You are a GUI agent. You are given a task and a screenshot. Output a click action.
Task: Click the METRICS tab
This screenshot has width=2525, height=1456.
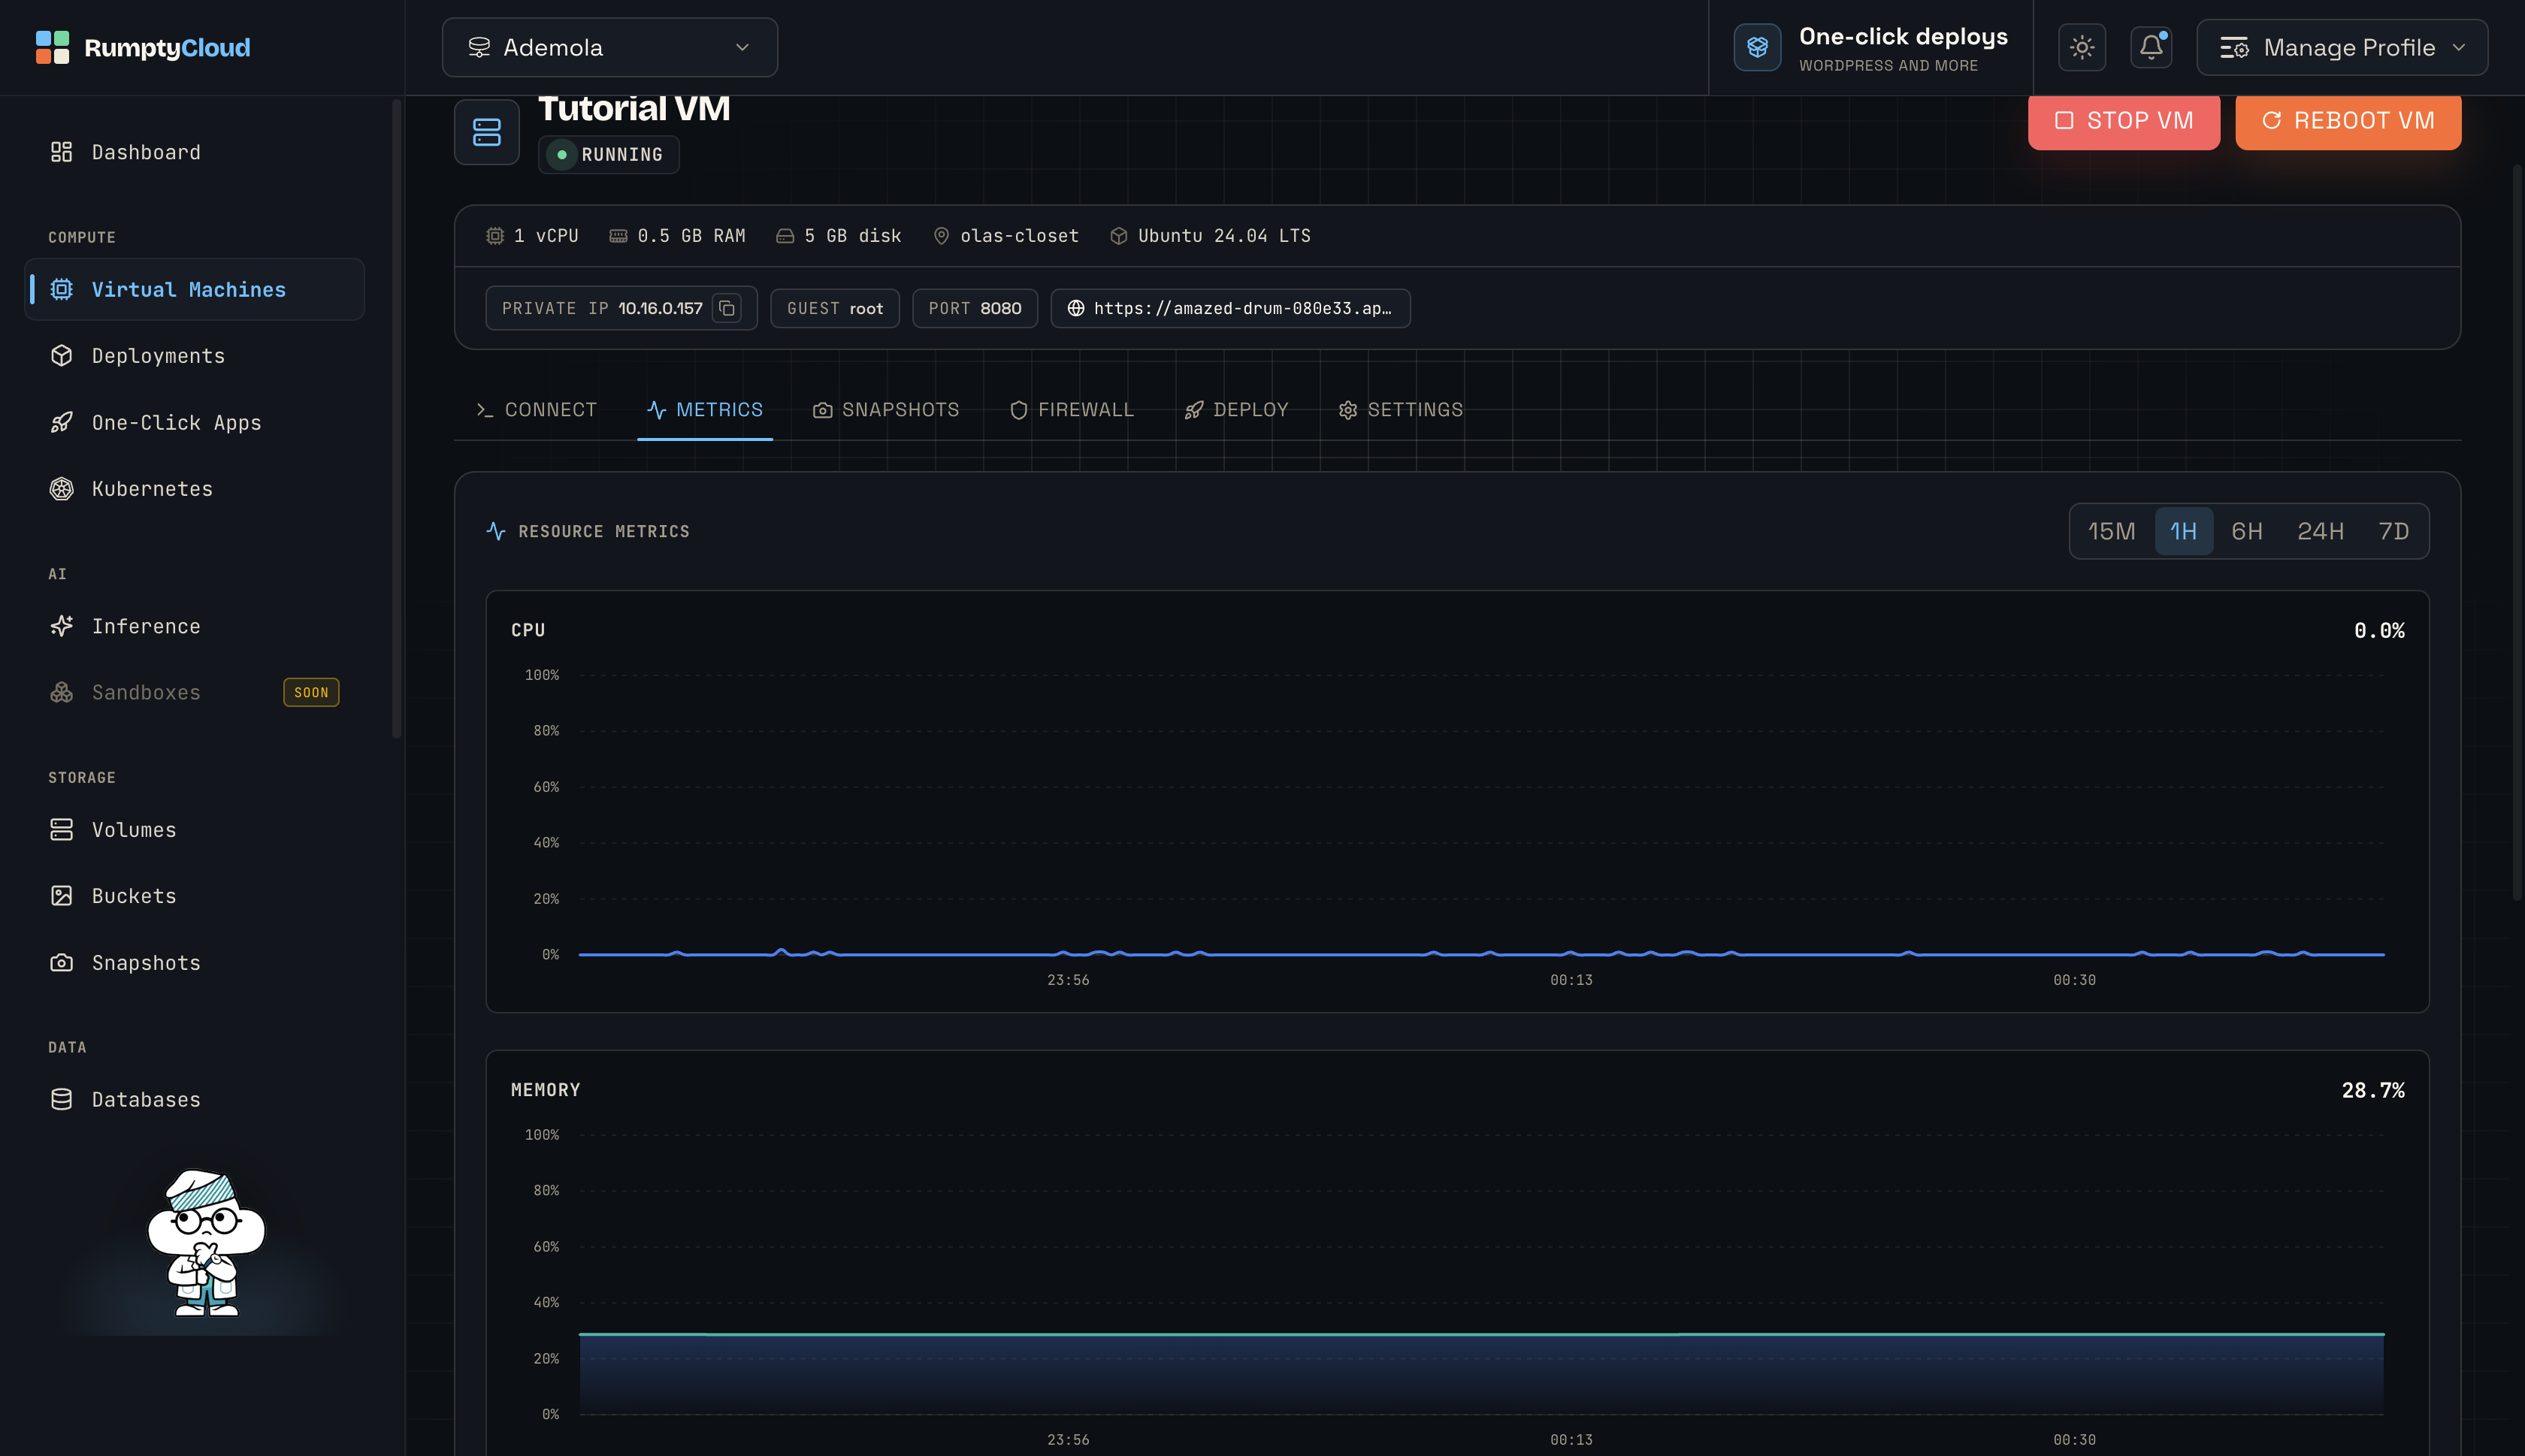pos(705,410)
